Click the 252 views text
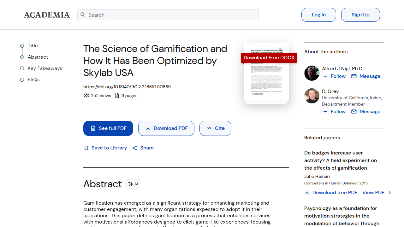 (x=101, y=96)
